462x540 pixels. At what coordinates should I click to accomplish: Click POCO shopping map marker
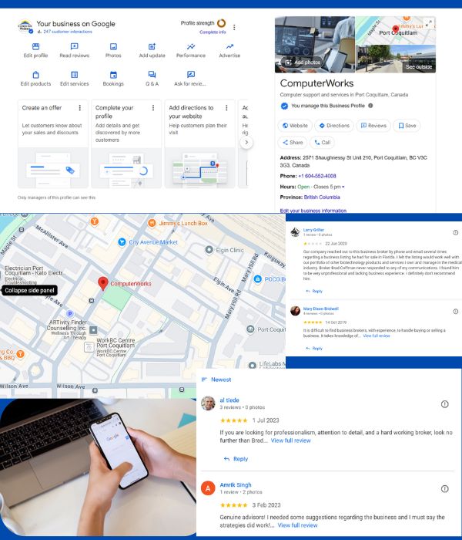257,279
